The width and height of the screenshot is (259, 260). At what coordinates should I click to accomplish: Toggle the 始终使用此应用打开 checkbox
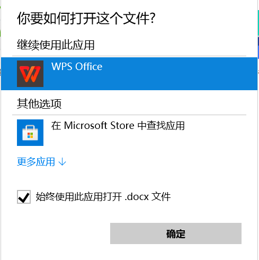pos(24,197)
